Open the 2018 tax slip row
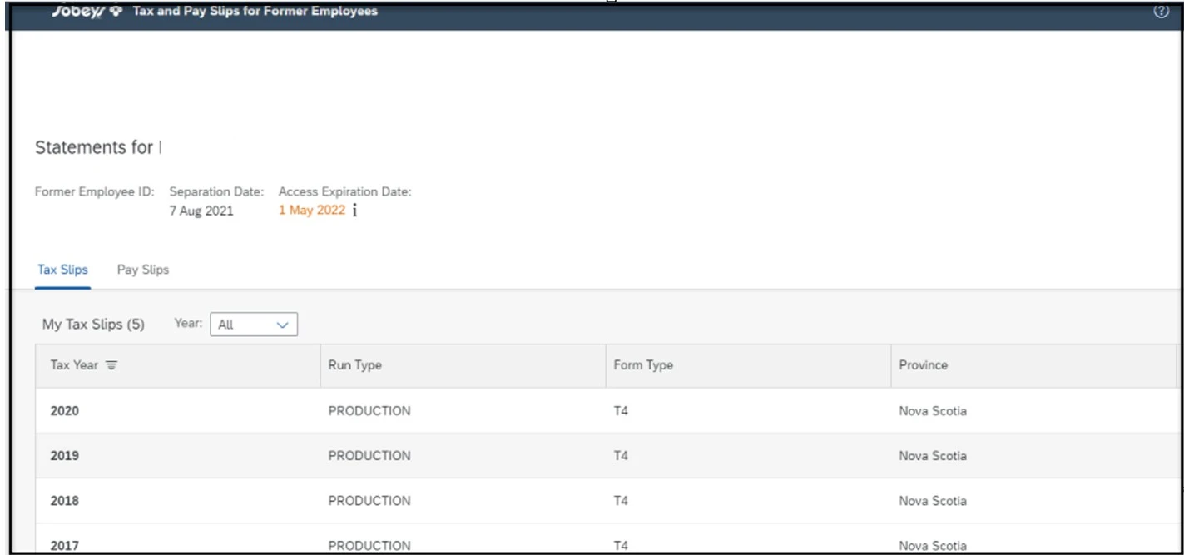Viewport: 1184px width, 555px height. (65, 501)
